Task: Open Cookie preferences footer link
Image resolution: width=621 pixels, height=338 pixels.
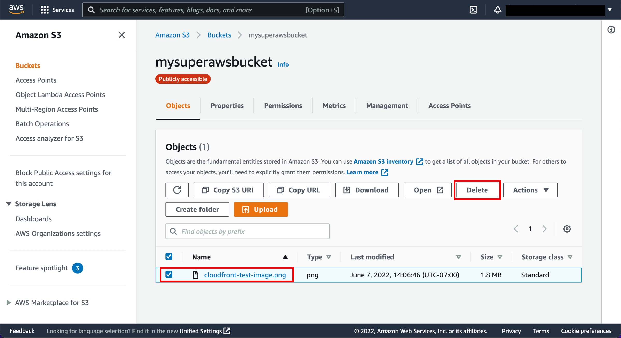Action: coord(586,331)
